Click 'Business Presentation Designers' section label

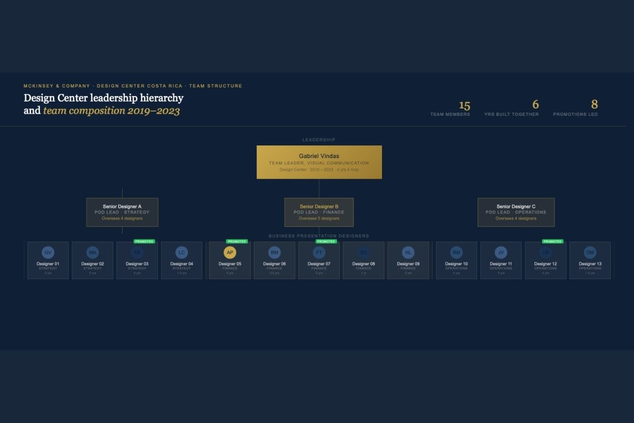[319, 236]
